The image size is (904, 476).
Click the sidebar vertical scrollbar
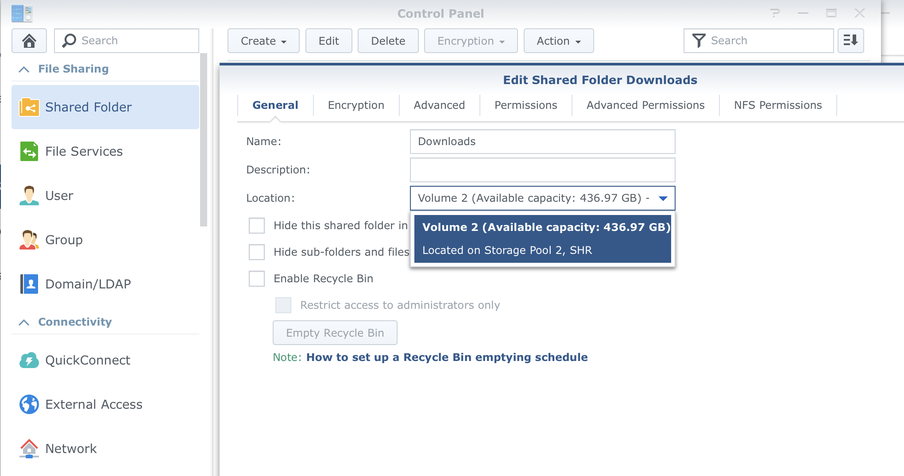tap(204, 140)
